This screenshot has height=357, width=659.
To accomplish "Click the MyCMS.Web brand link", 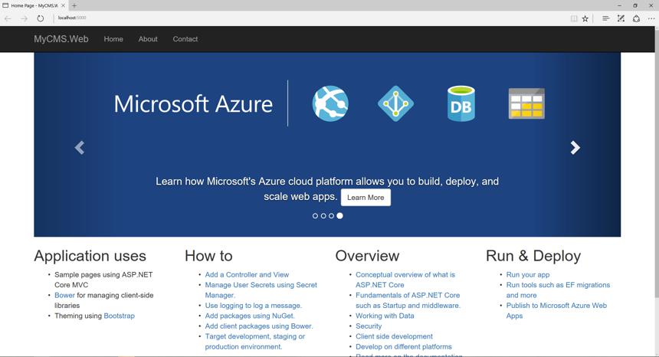I will 61,39.
